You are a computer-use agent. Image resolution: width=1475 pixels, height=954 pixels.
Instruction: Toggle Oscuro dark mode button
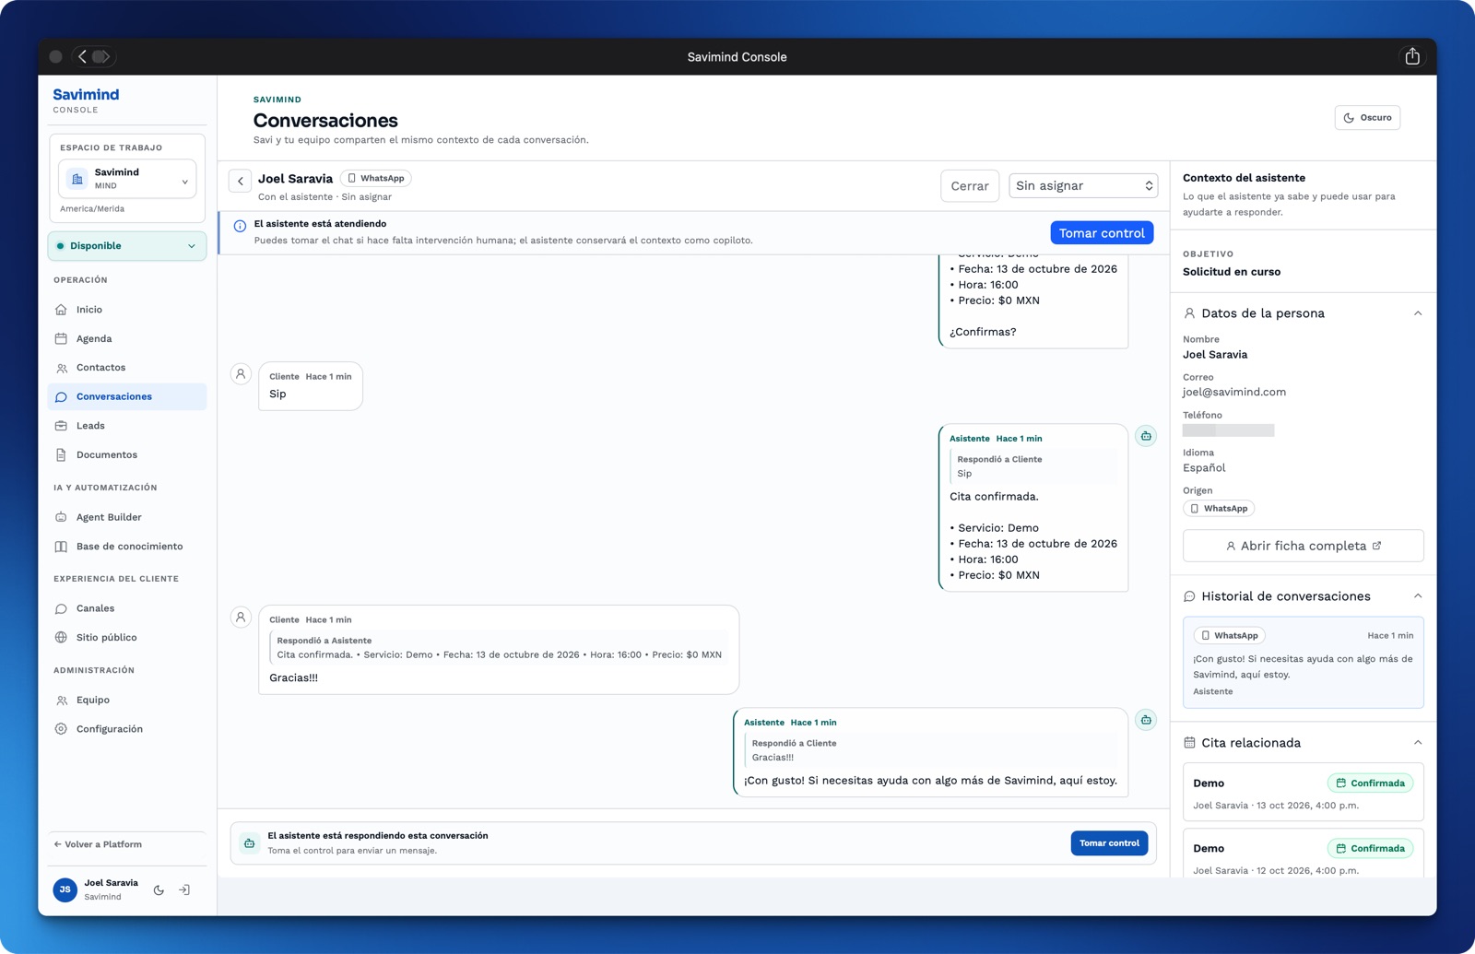tap(1367, 118)
